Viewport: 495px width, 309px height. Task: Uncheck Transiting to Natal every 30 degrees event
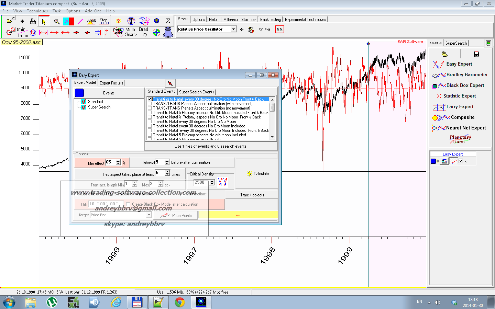(150, 99)
